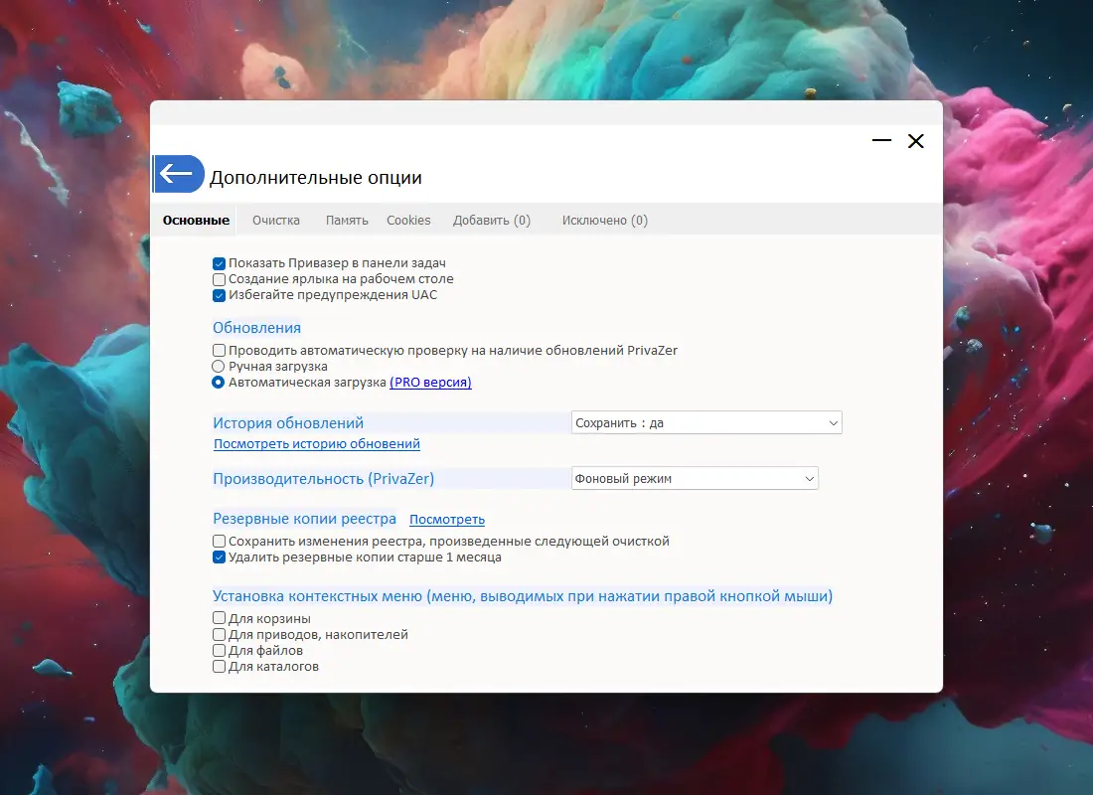Click Посмотреть link for registry backups
Screen dimensions: 1093x795
447,520
